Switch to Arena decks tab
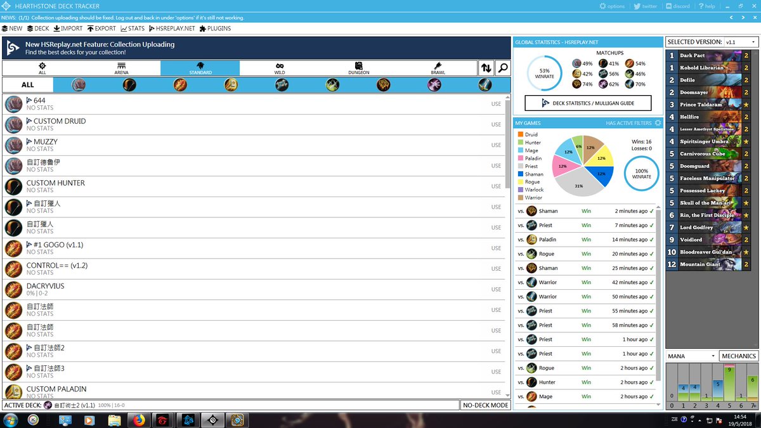 [x=121, y=68]
